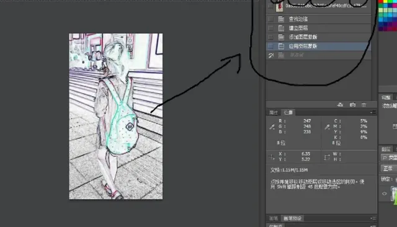
Task: Switch to the 画笔 tab
Action: 273,218
